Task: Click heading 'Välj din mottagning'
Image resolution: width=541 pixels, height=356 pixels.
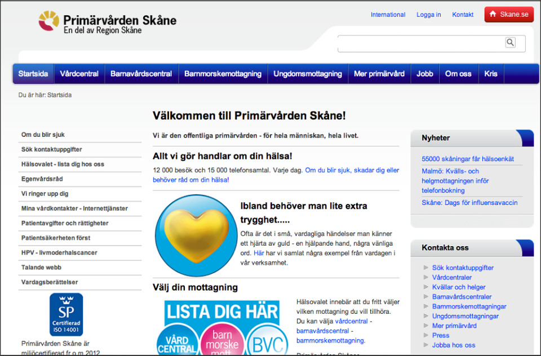Action: click(x=196, y=287)
